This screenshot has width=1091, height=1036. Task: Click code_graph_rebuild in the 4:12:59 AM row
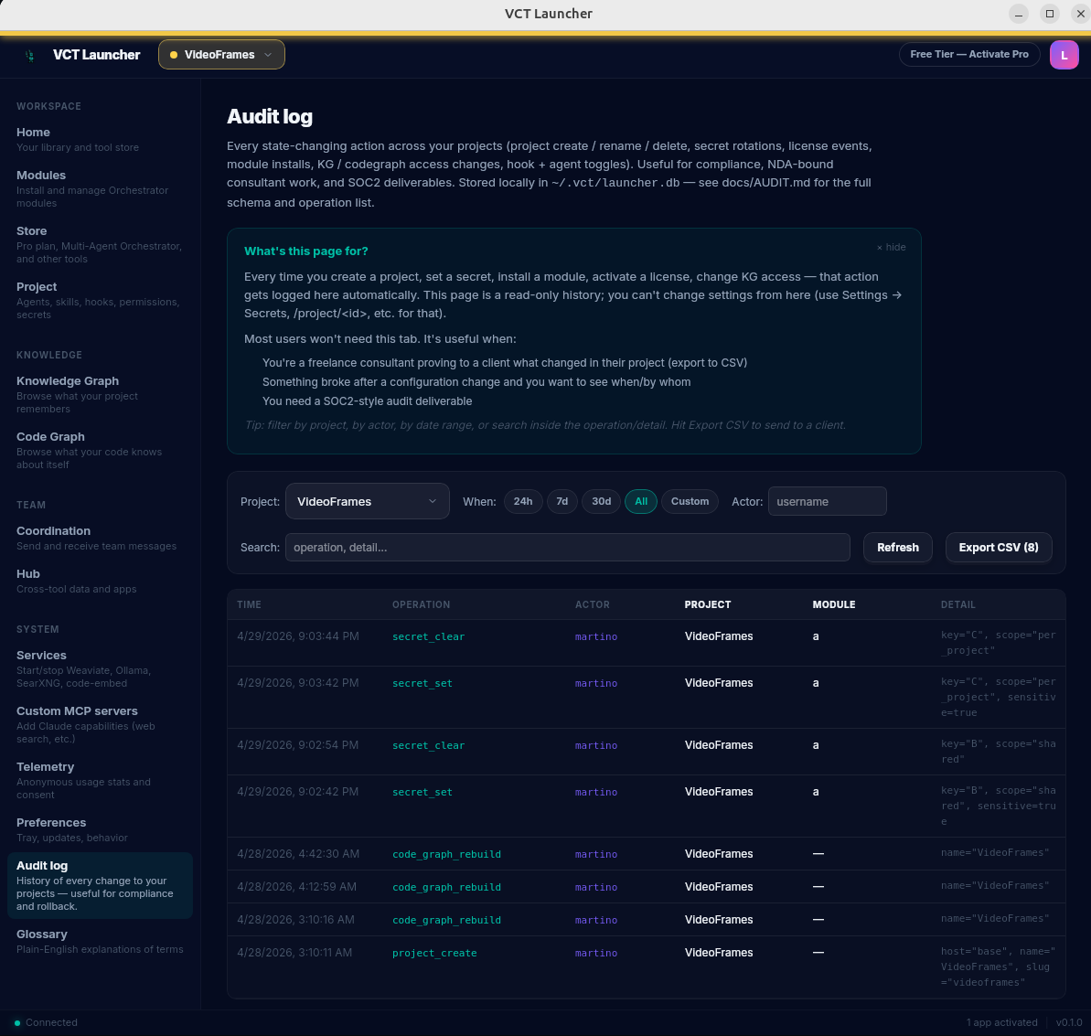(x=446, y=886)
